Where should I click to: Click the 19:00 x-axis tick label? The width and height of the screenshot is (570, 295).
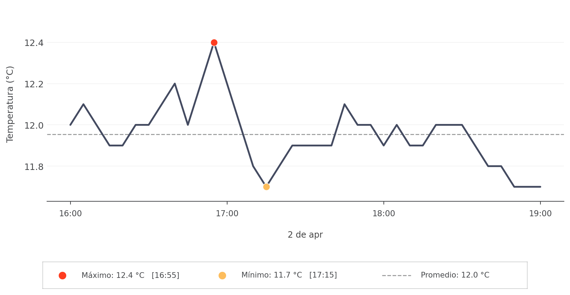[x=540, y=214]
